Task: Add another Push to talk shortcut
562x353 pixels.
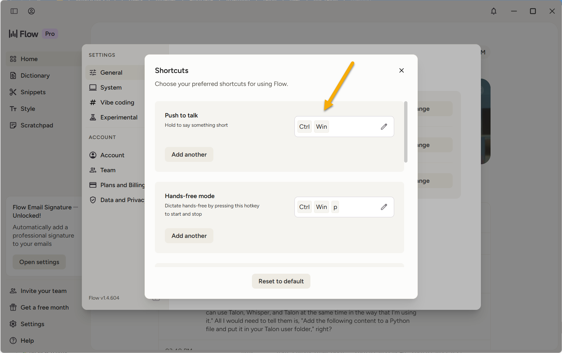Action: tap(189, 155)
